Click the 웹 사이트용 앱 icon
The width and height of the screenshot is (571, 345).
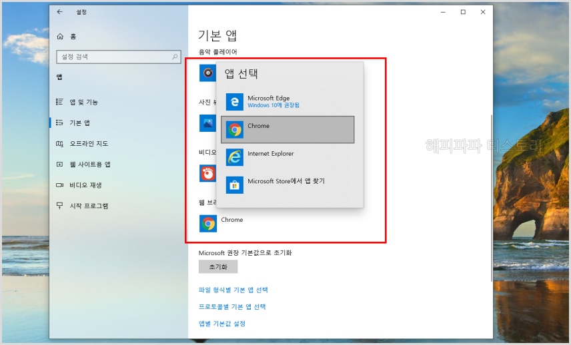pyautogui.click(x=59, y=165)
